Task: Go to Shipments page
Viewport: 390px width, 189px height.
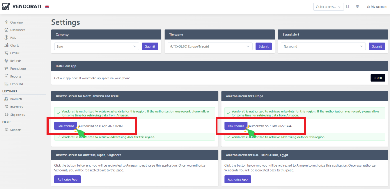Action: (x=18, y=114)
